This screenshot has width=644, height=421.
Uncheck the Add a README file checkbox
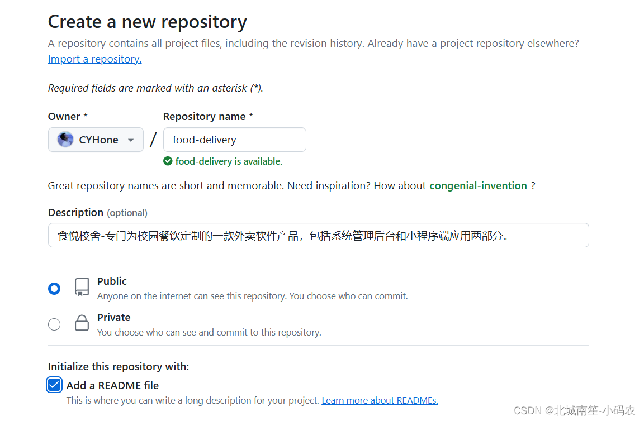click(54, 385)
